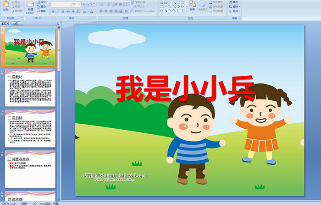Select the Rectangle shape in gallery's first row
This screenshot has width=321, height=205.
[178, 2]
